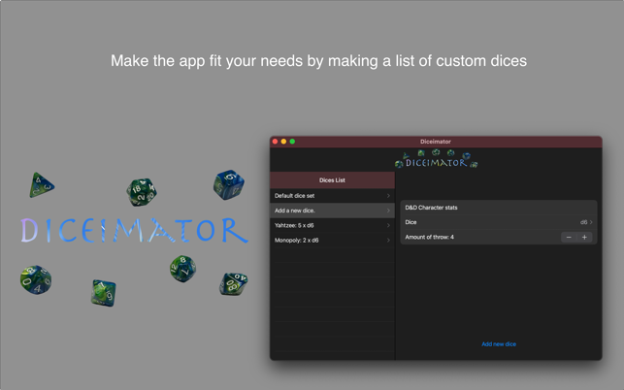Open the Yahtzee: 5 x d6 entry
The image size is (624, 390).
click(x=332, y=225)
